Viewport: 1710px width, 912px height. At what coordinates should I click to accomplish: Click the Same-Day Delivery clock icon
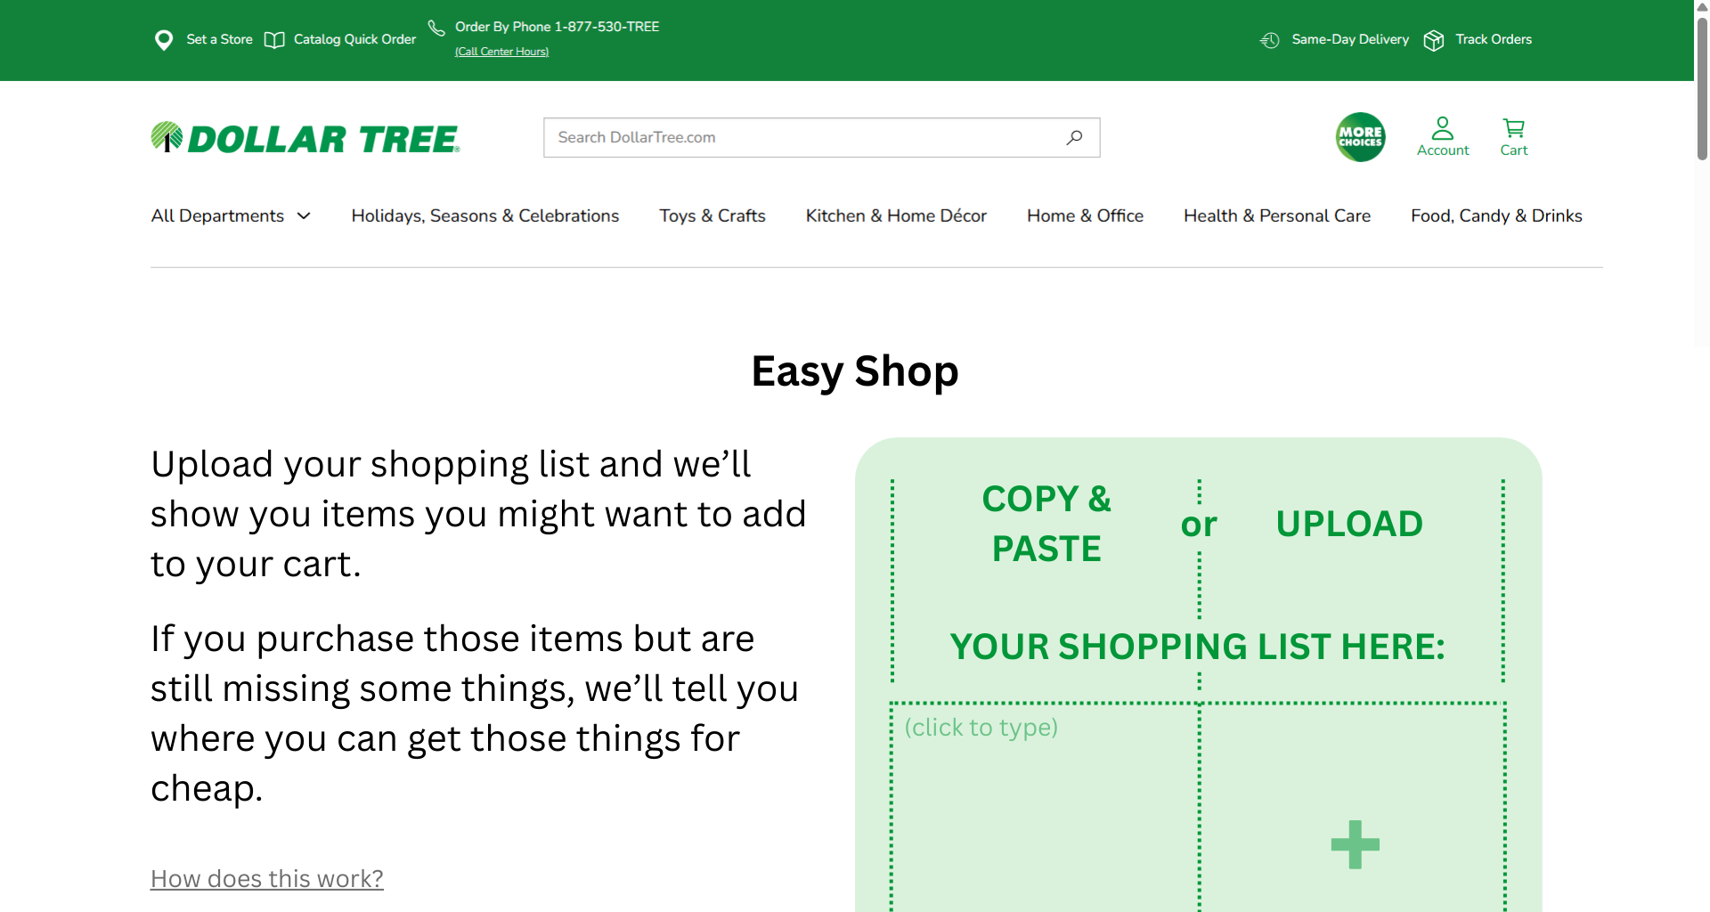tap(1270, 40)
